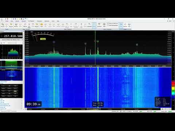Image resolution: width=175 pixels, height=131 pixels.
Task: Click the Sync Radio icon in the ribbon
Action: [x=29, y=25]
